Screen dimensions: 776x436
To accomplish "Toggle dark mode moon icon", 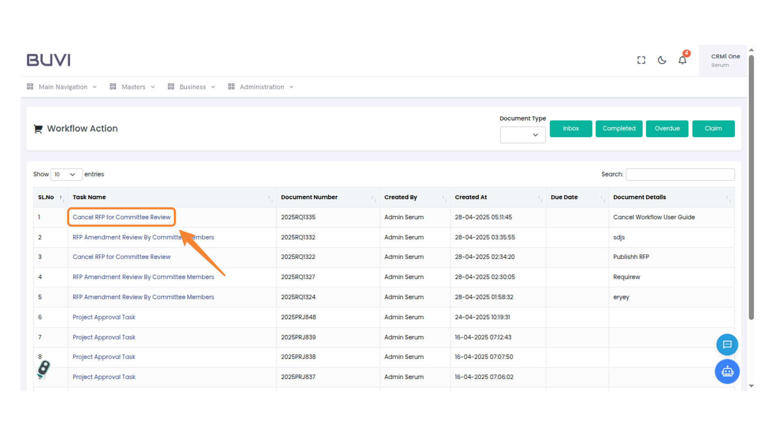I will (662, 60).
